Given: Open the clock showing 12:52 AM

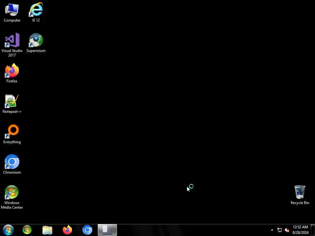Looking at the screenshot, I should point(300,230).
